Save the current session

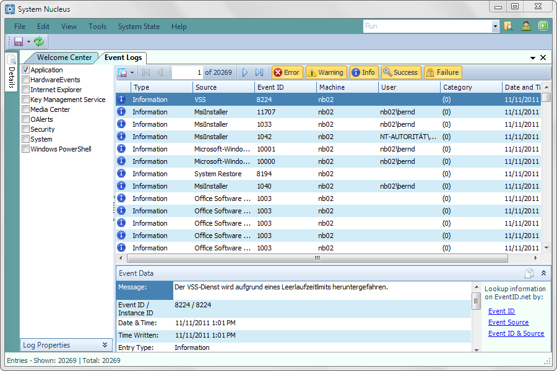[x=17, y=41]
